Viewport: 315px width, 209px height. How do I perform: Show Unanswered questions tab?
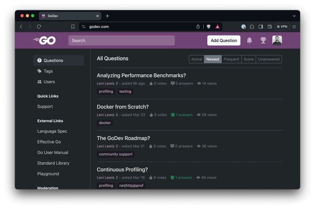tap(269, 59)
